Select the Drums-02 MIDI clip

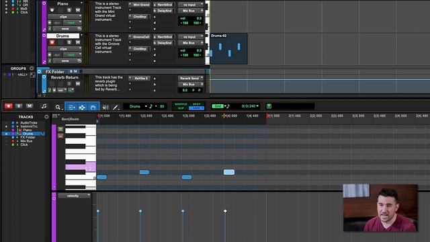(228, 48)
